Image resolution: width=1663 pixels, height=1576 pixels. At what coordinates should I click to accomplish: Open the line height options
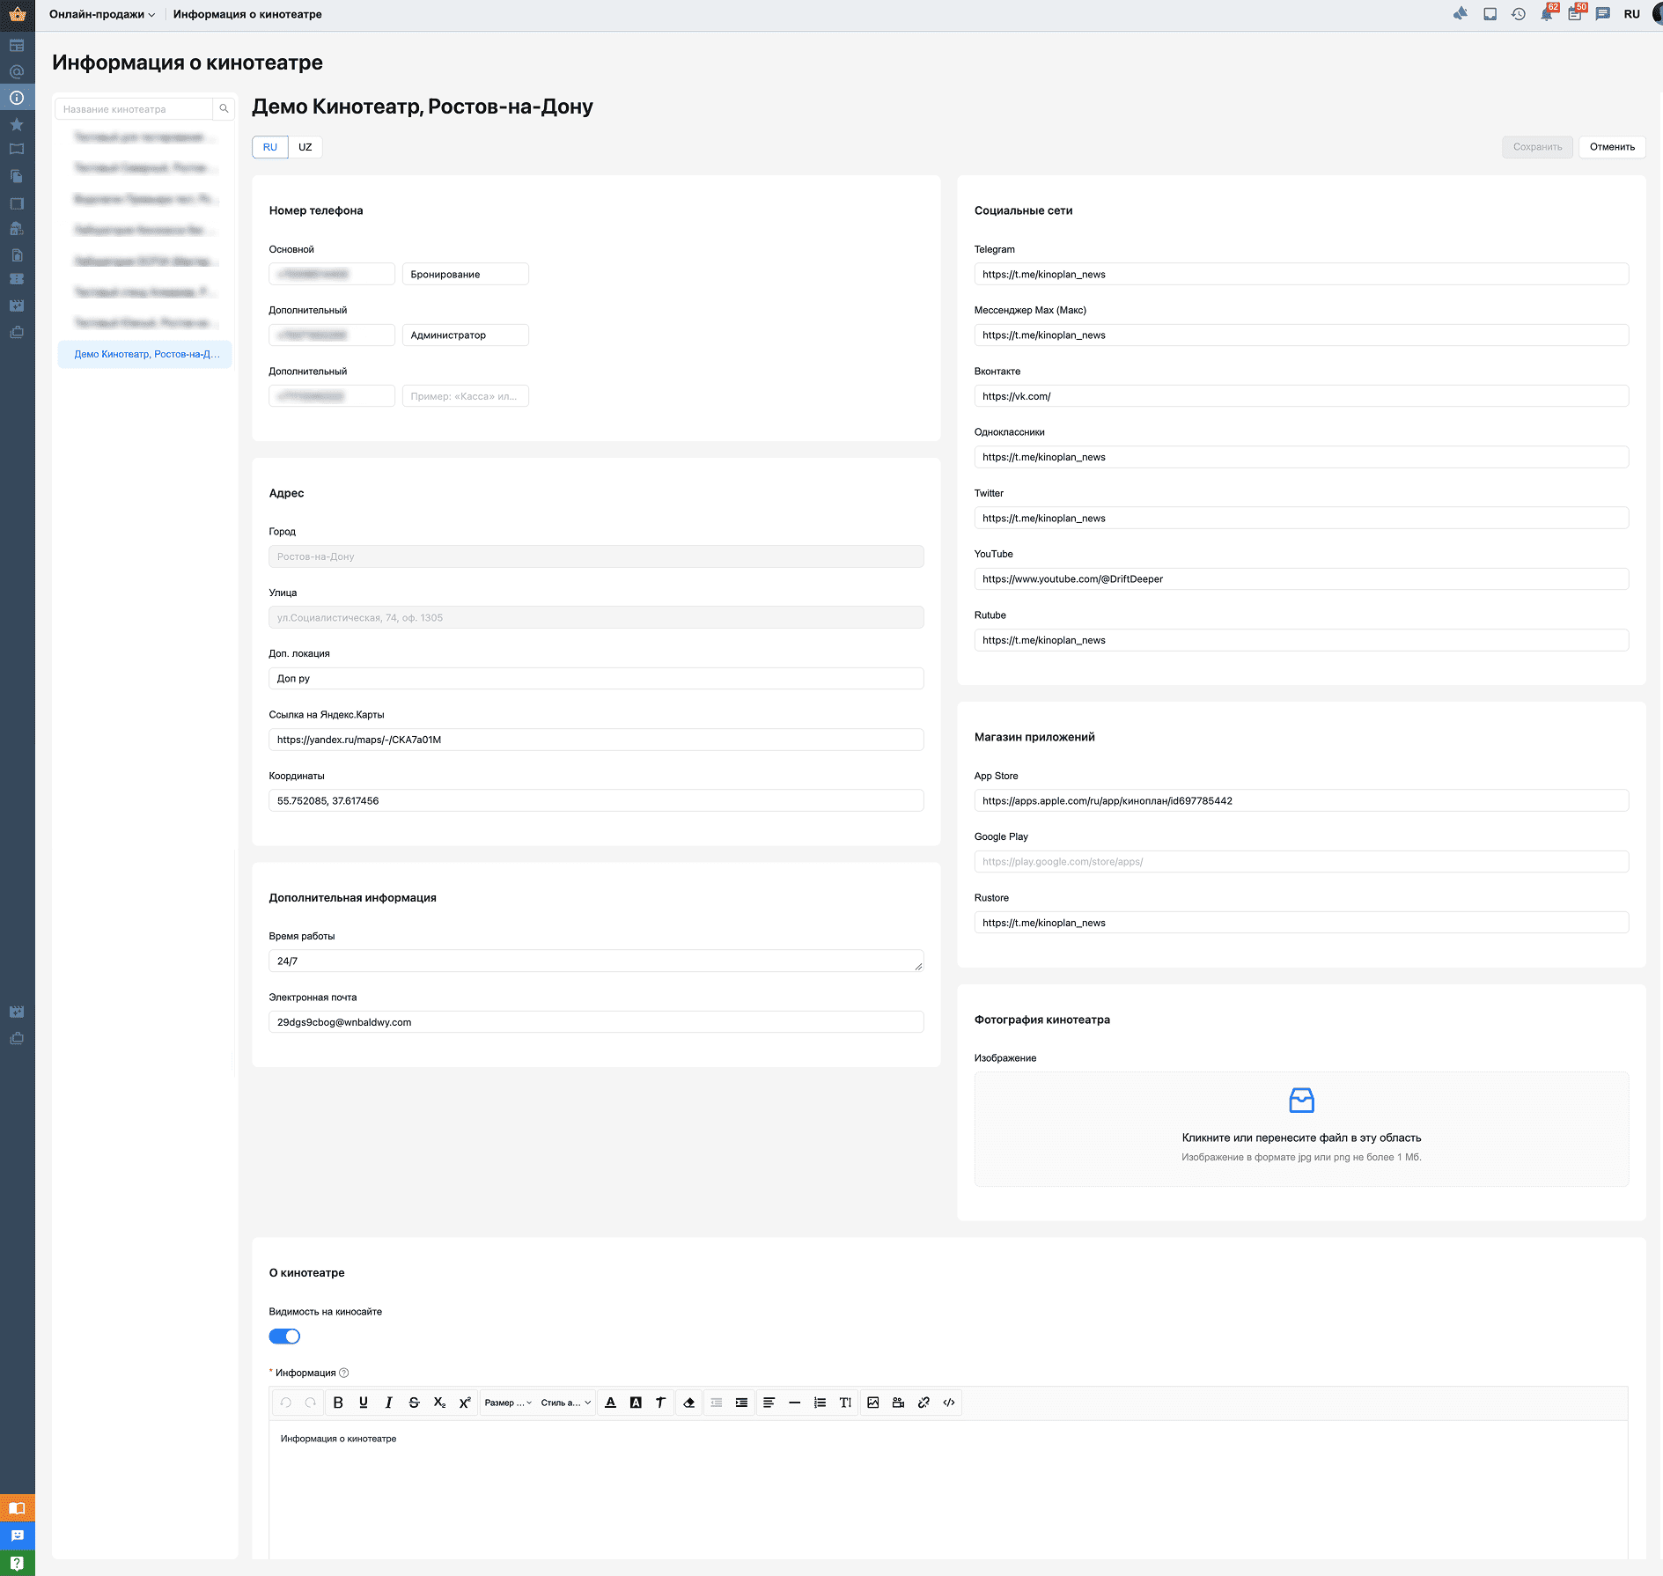(845, 1403)
